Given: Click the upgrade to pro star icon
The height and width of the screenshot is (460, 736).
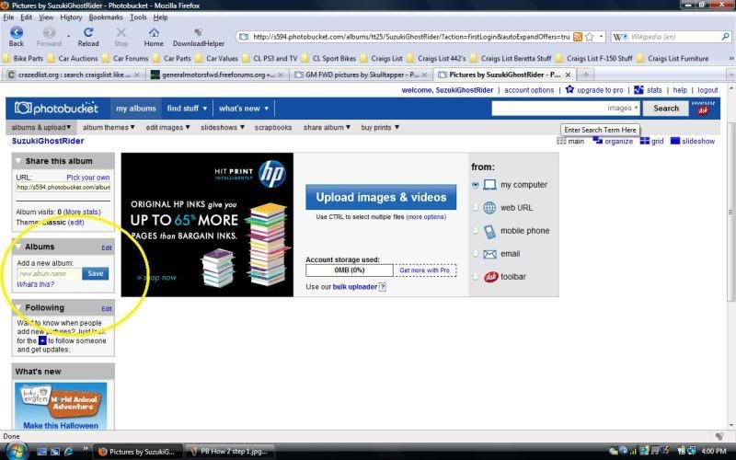Looking at the screenshot, I should point(569,89).
